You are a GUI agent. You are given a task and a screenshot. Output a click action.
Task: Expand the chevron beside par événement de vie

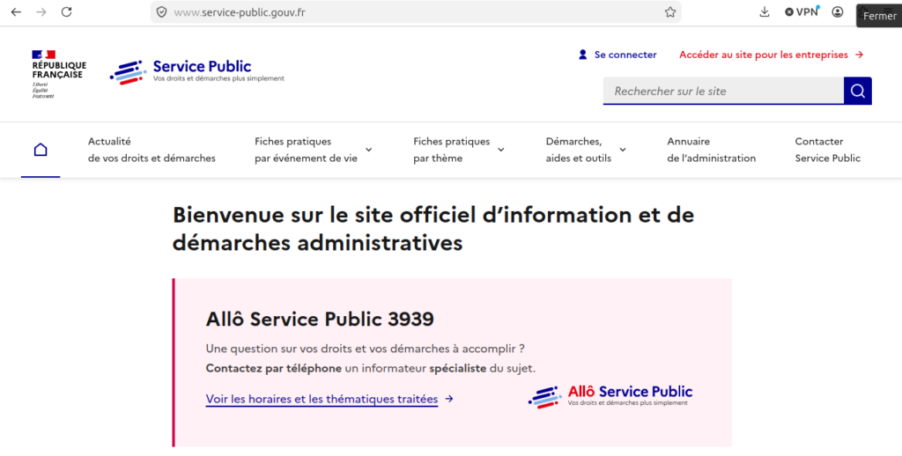tap(369, 150)
